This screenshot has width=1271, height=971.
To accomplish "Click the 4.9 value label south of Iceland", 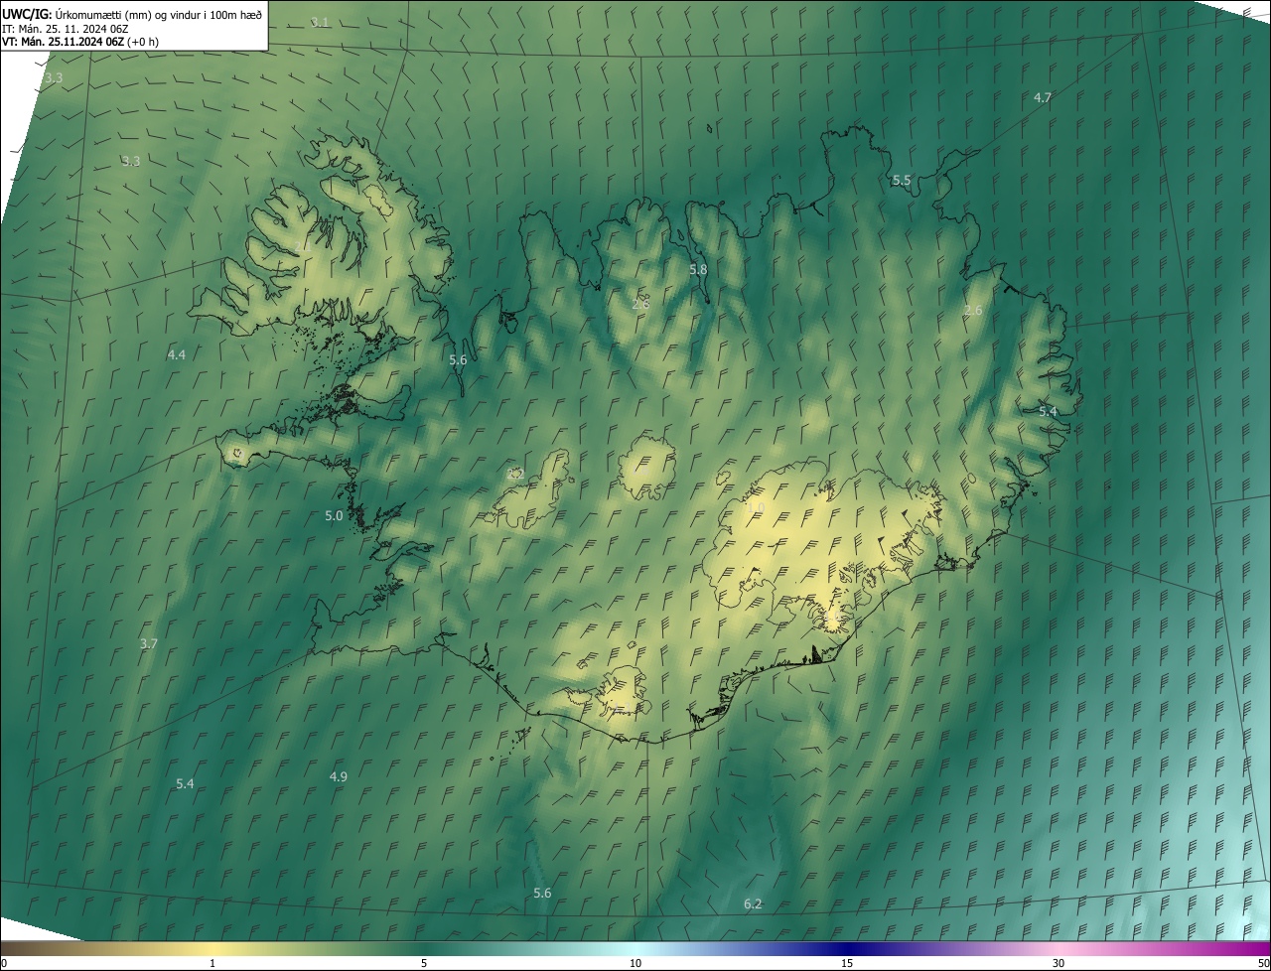I will pyautogui.click(x=339, y=775).
